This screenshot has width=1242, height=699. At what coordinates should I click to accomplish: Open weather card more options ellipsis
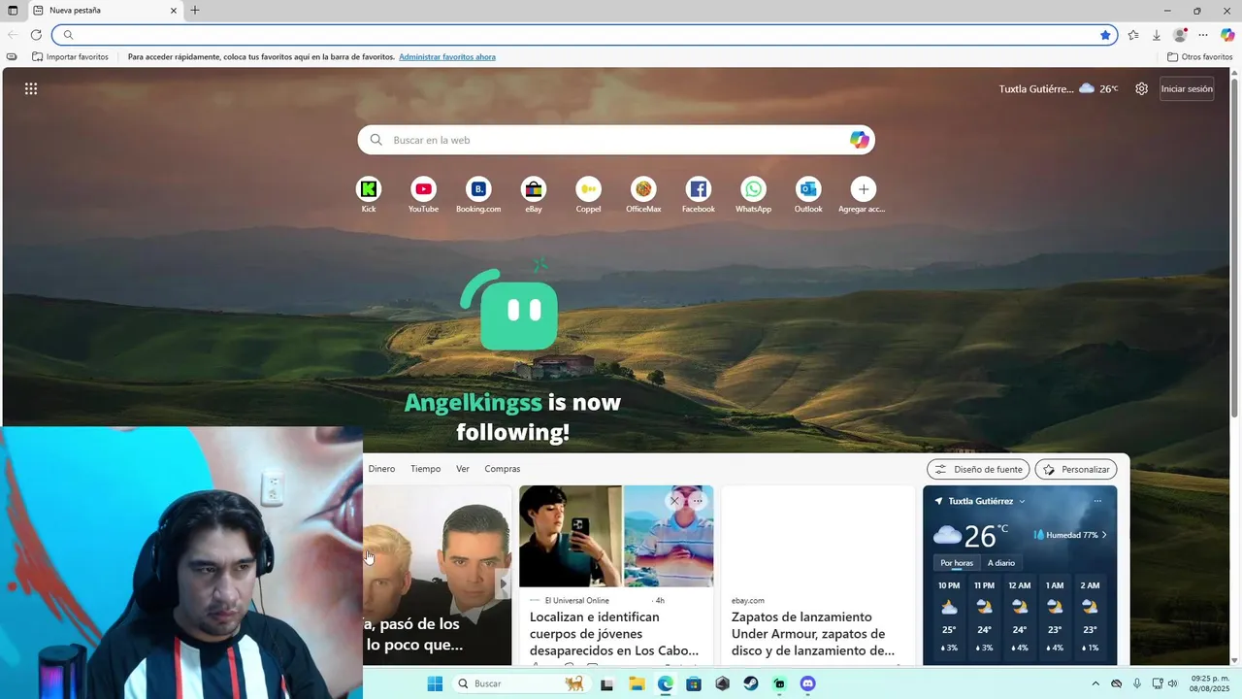pyautogui.click(x=1097, y=501)
